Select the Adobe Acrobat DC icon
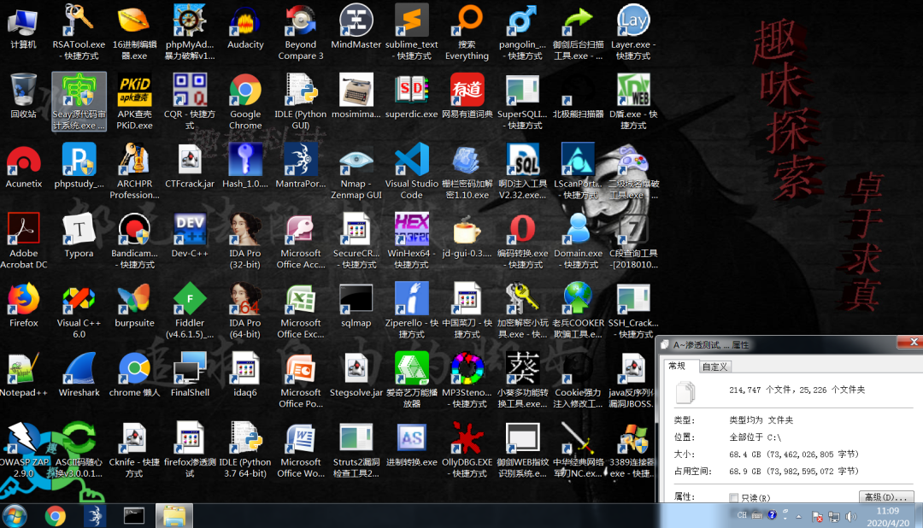The height and width of the screenshot is (528, 923). (24, 241)
